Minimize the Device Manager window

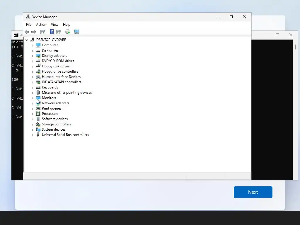[x=218, y=17]
